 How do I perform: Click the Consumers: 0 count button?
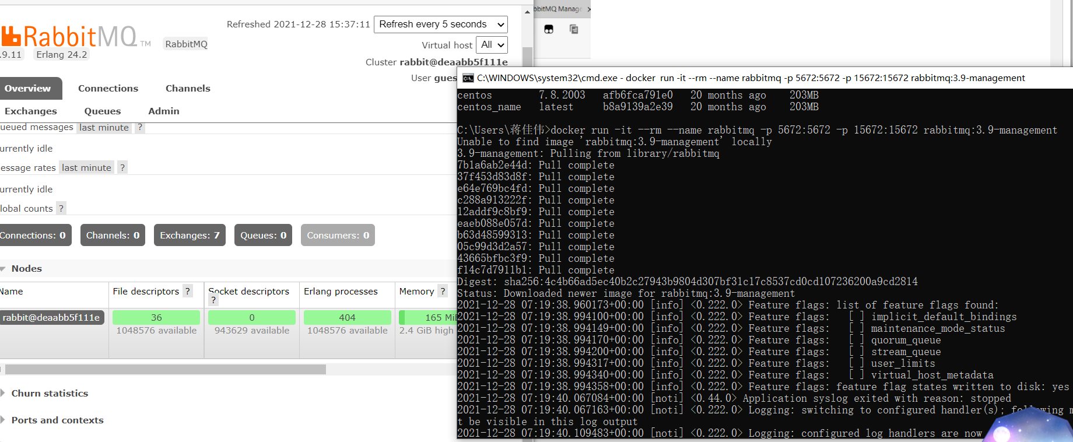coord(338,236)
